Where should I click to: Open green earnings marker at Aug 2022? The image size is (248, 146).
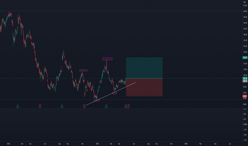[x=62, y=106]
